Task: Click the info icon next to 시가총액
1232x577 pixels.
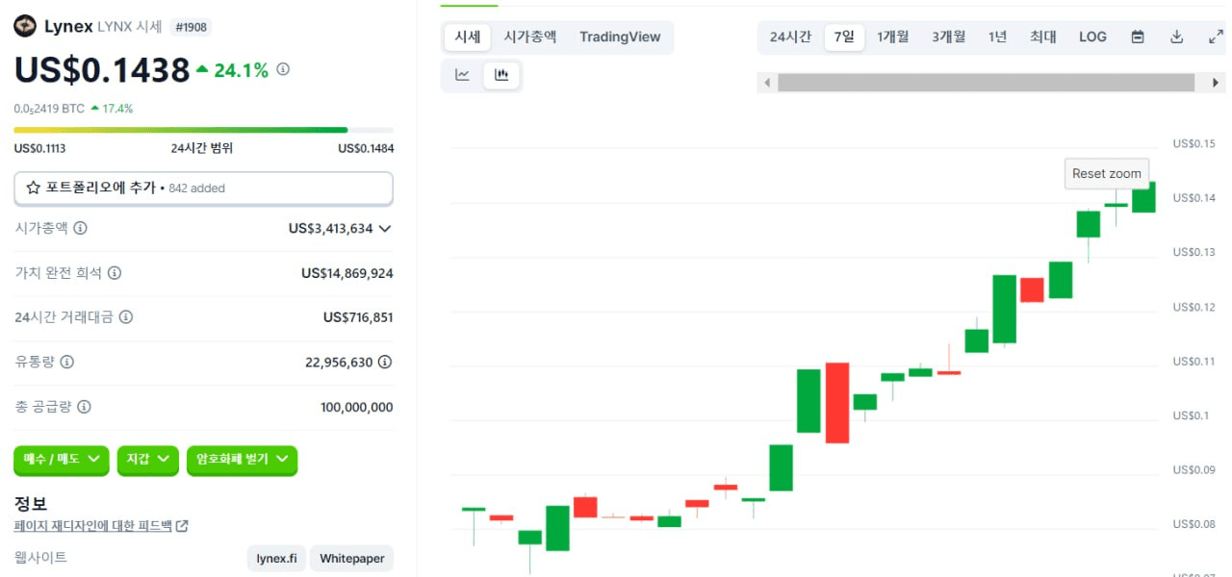Action: pos(78,228)
